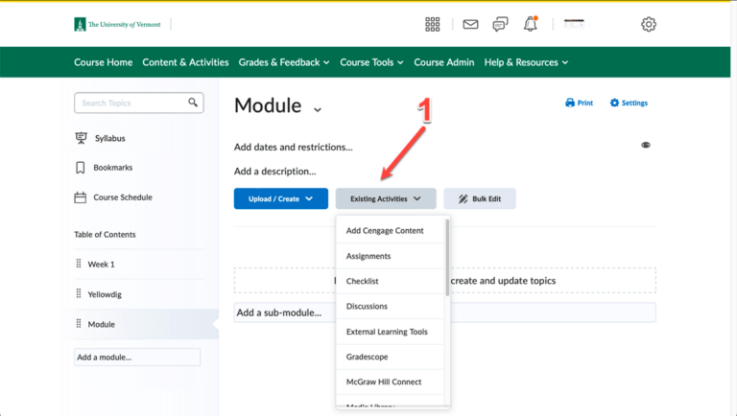Click the pencil icon on Bulk Edit
Image resolution: width=737 pixels, height=416 pixels.
pos(463,199)
